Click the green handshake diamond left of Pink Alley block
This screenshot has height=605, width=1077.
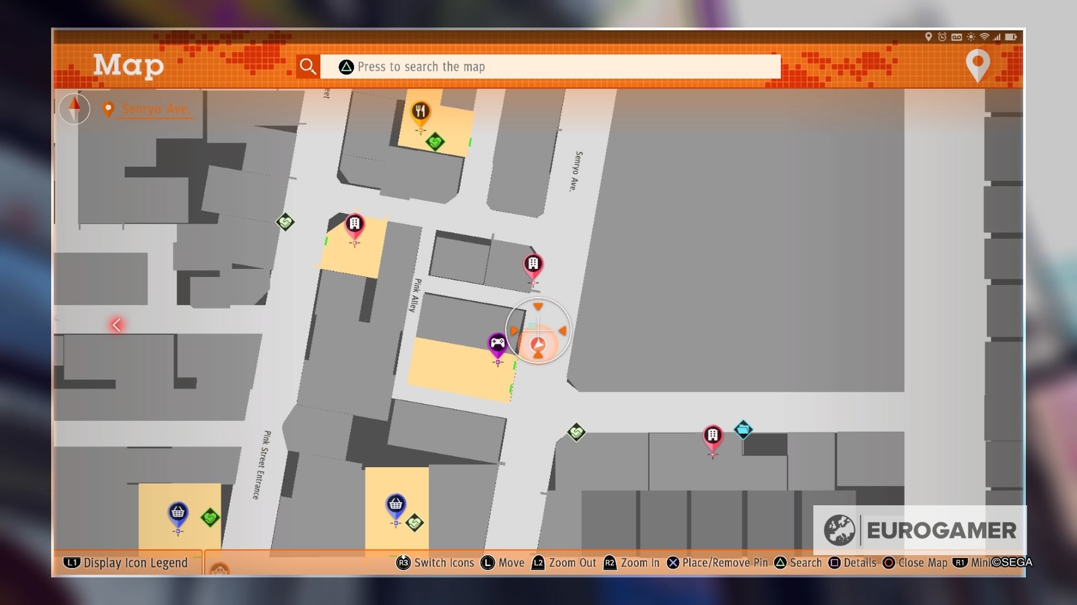(x=285, y=222)
